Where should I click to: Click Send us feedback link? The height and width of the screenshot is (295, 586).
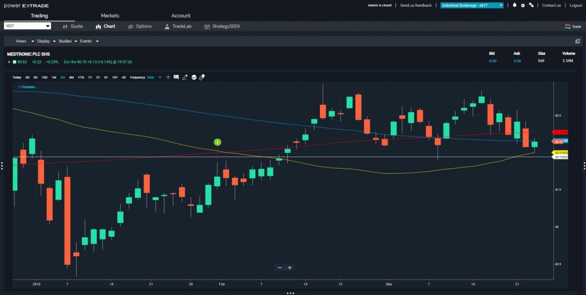pos(415,5)
